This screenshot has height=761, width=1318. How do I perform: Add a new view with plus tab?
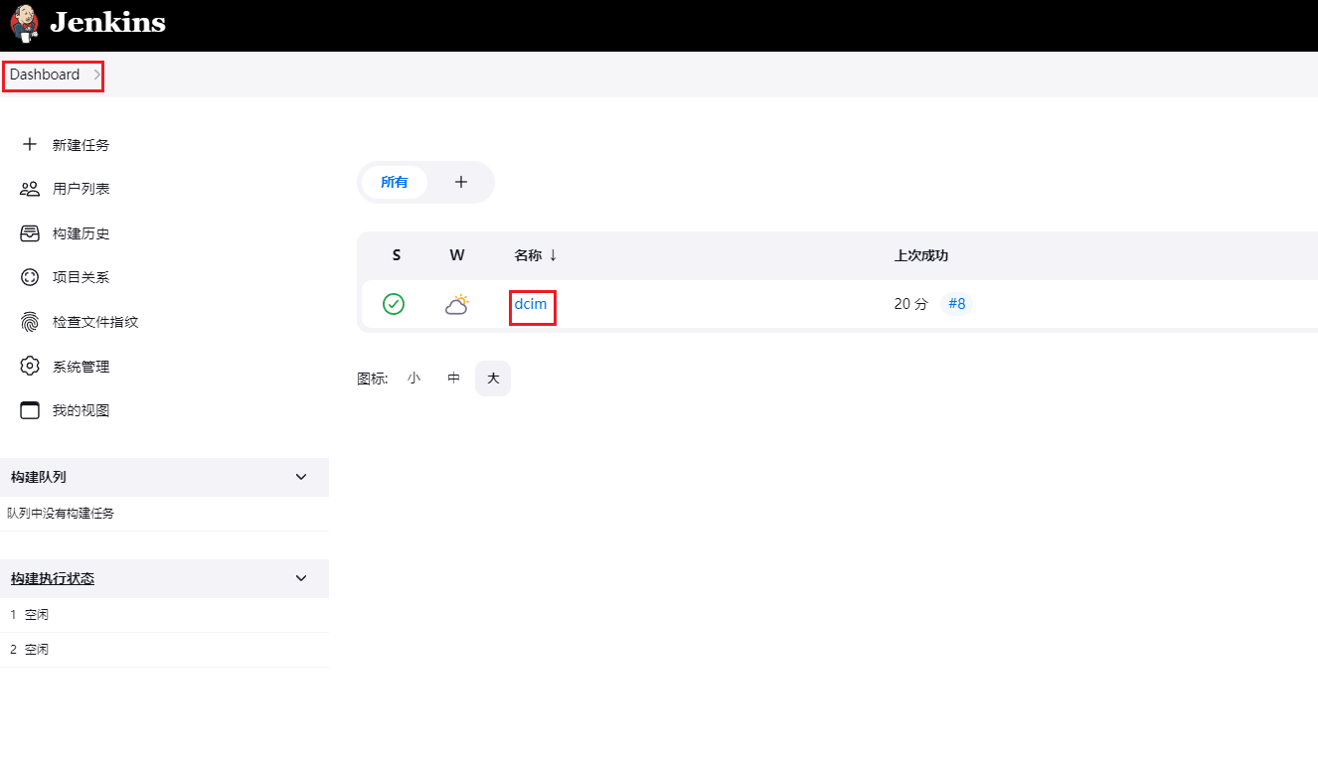460,182
